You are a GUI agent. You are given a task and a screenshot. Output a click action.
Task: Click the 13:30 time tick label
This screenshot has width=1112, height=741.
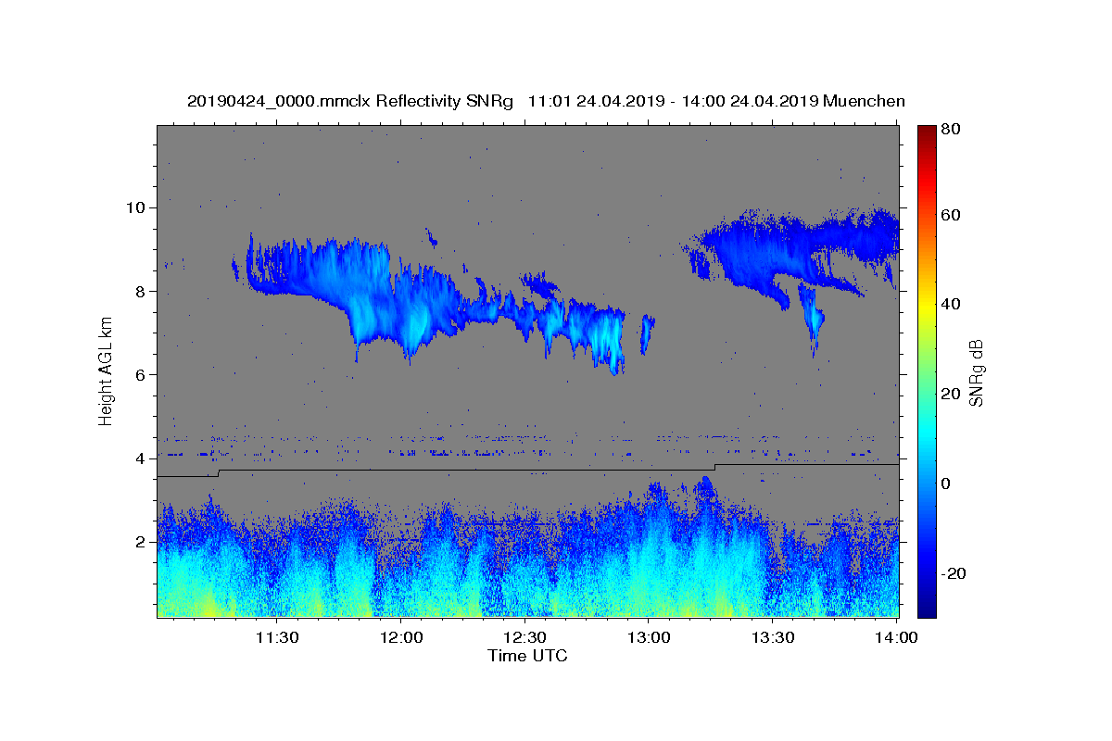pyautogui.click(x=773, y=637)
